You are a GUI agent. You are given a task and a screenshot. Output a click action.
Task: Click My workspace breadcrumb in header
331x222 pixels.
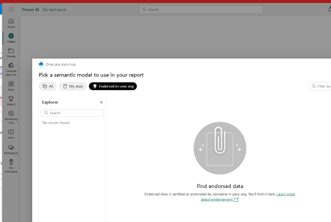[x=54, y=9]
